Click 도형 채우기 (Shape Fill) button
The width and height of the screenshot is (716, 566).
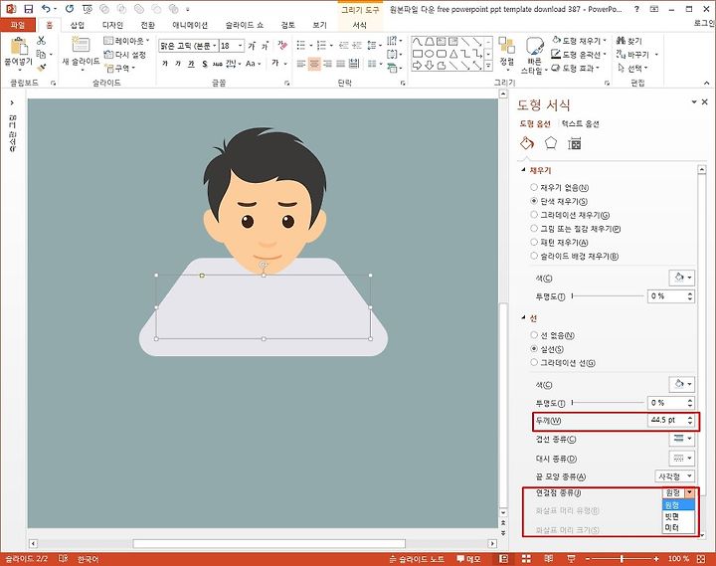coord(580,41)
